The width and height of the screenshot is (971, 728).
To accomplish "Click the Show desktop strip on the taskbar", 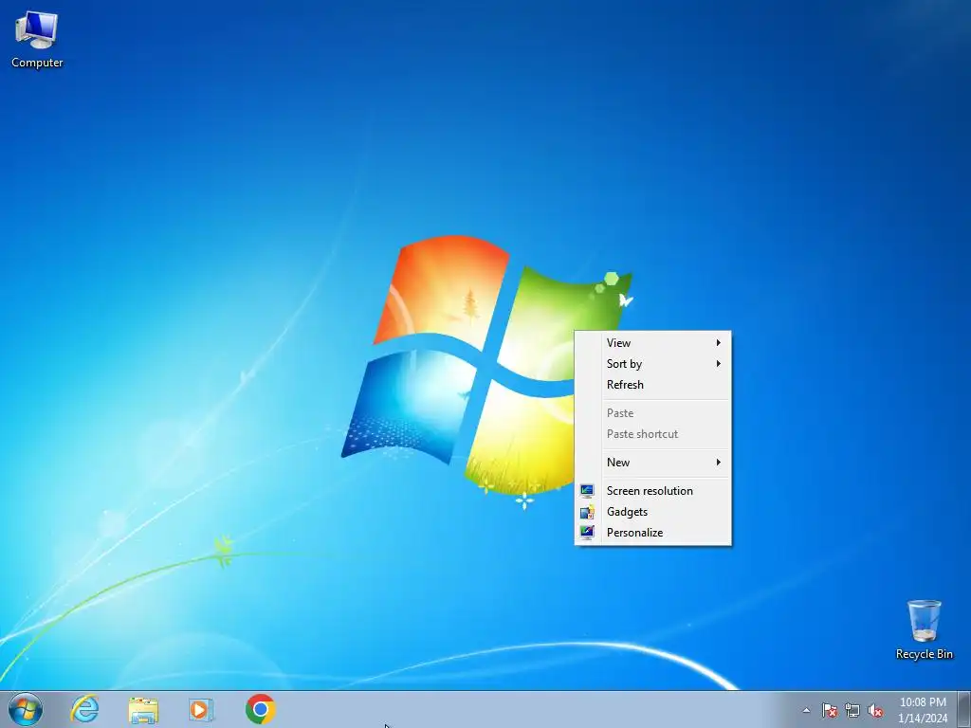I will point(964,709).
